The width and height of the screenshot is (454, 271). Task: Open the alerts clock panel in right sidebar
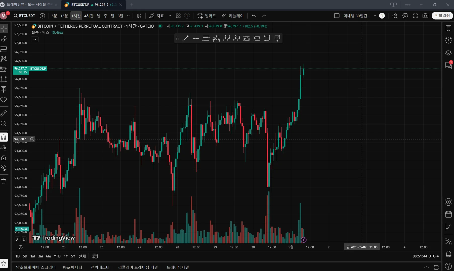point(448,40)
